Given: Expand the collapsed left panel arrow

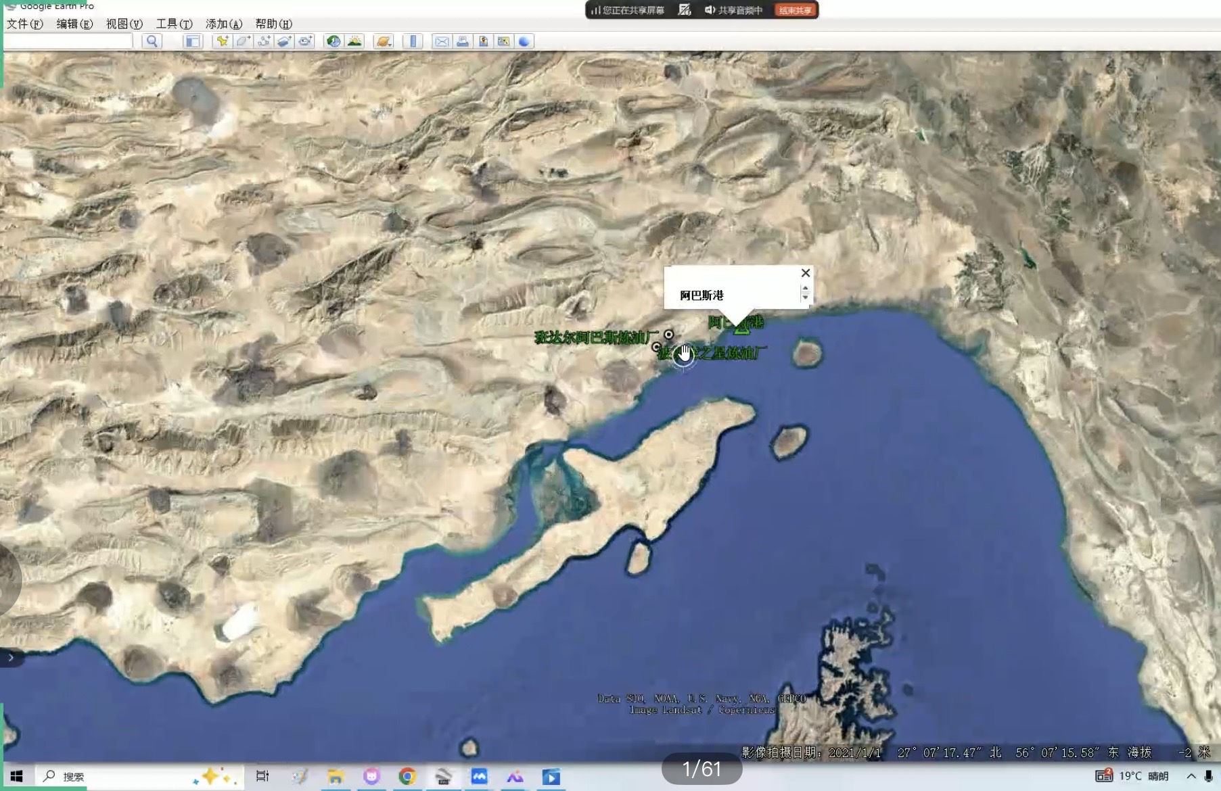Looking at the screenshot, I should click(10, 657).
